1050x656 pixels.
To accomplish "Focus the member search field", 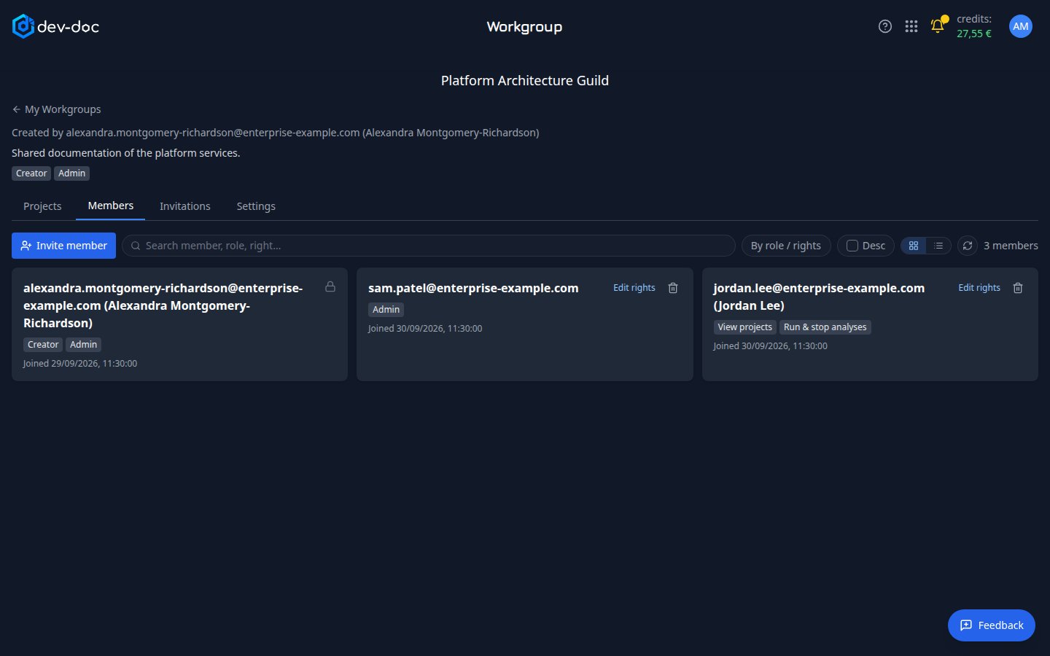I will tap(429, 246).
